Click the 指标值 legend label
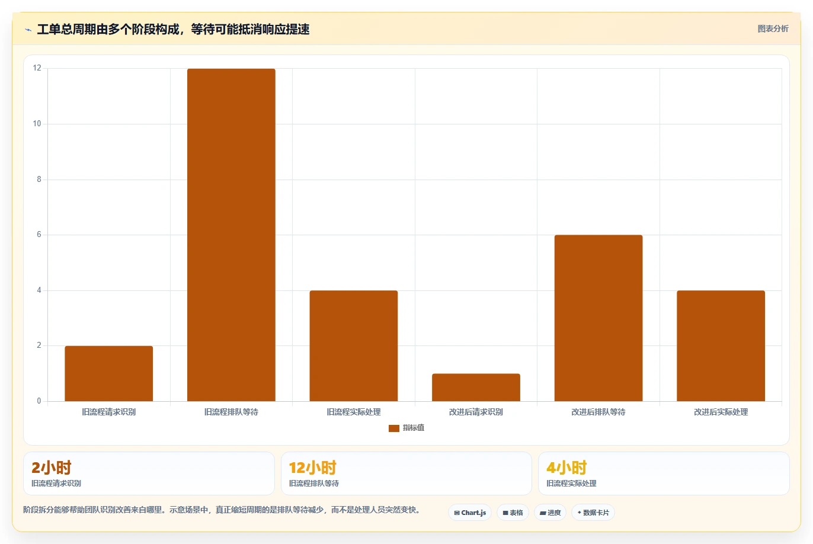Screen dimensions: 813x544 coord(413,428)
